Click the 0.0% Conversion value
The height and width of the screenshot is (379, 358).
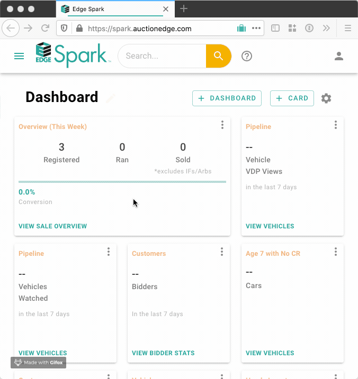tap(27, 192)
